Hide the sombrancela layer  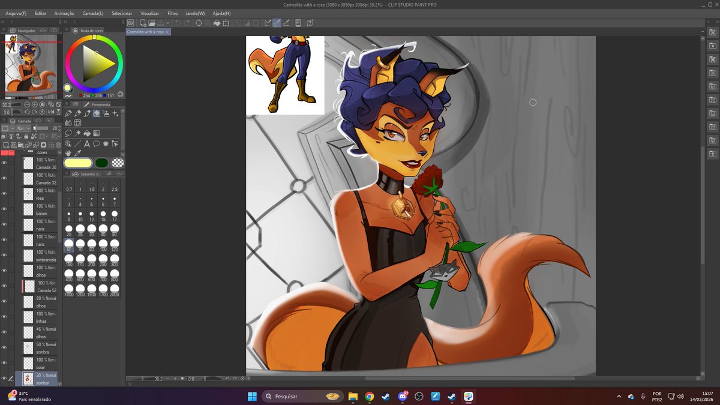4,255
